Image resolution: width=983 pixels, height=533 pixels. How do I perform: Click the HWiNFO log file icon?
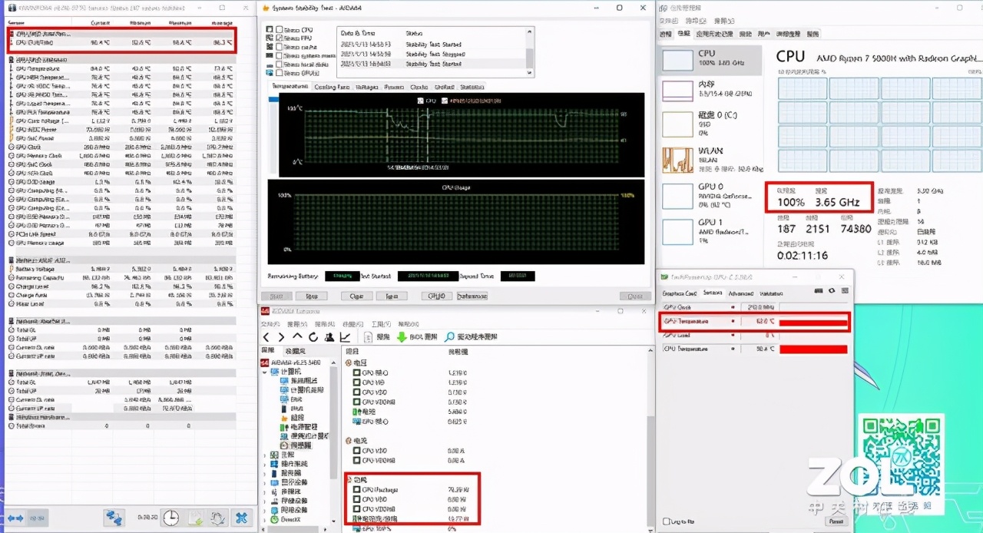pyautogui.click(x=197, y=518)
